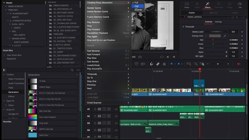The image size is (249, 140).
Task: Mute audio track A4
Action: click(109, 130)
